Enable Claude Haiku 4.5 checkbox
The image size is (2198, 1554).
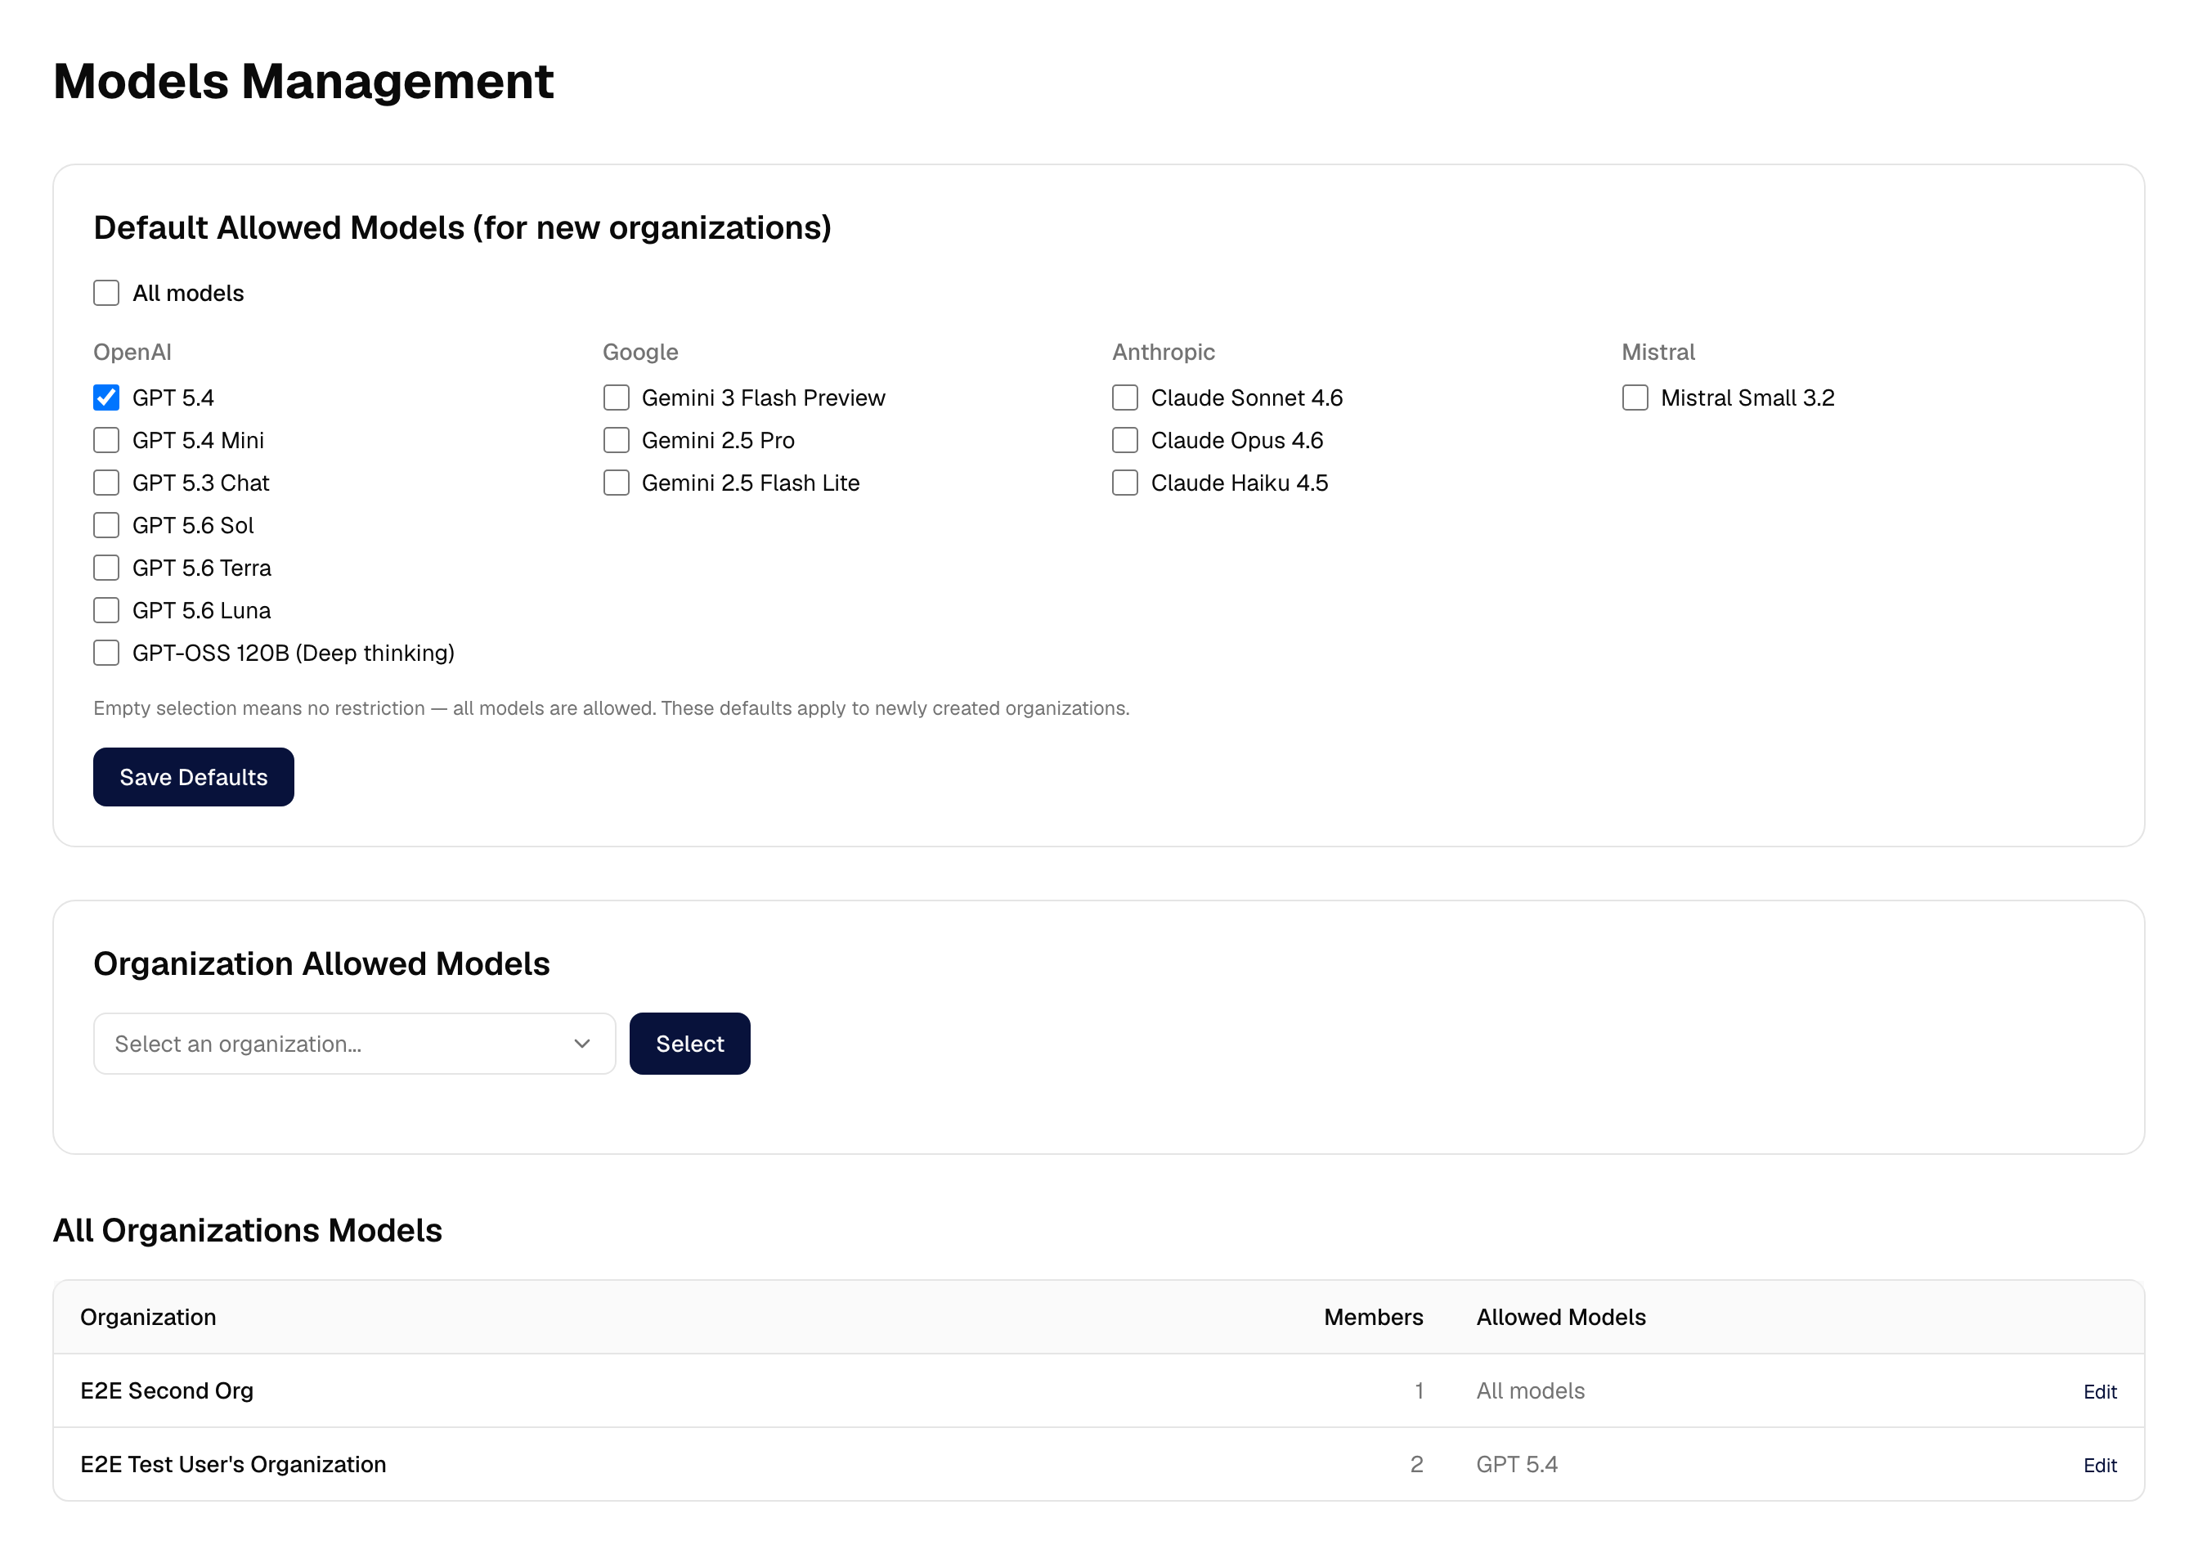coord(1125,483)
